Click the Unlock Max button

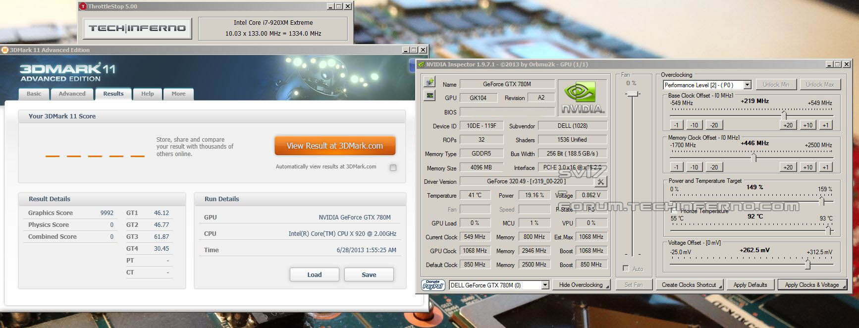coord(819,85)
